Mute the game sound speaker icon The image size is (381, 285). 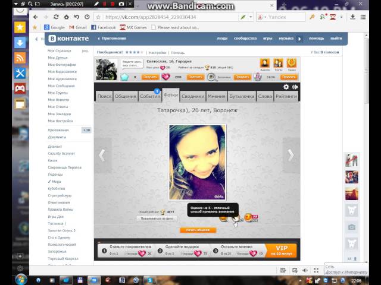(295, 87)
